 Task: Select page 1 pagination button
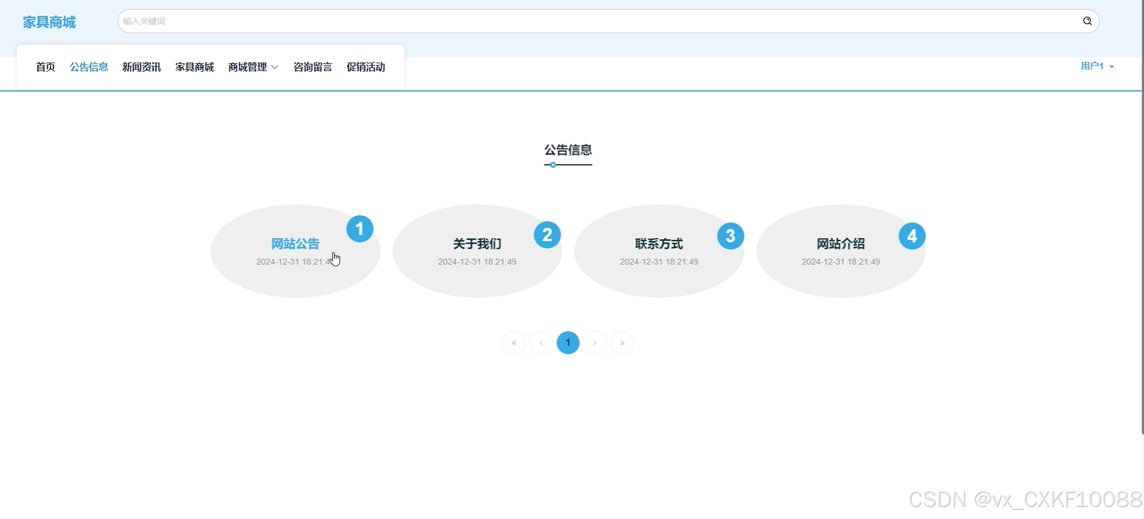[567, 342]
